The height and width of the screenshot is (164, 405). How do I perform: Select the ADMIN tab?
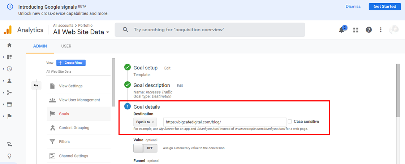pyautogui.click(x=40, y=46)
